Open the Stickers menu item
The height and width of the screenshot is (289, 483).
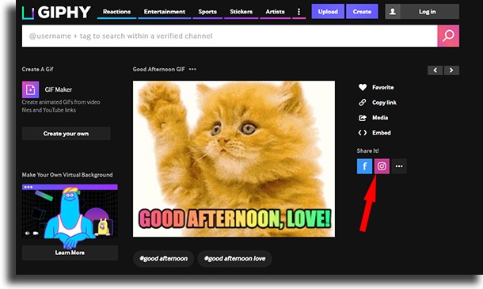coord(241,12)
